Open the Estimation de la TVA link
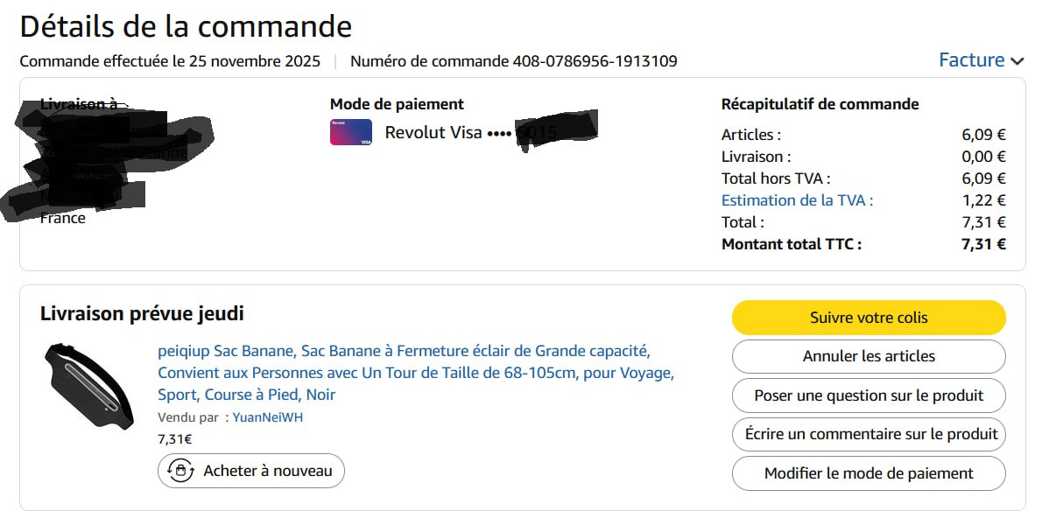 click(x=797, y=200)
